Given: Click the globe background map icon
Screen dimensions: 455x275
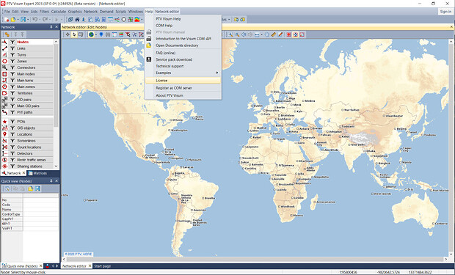Looking at the screenshot, I should (x=92, y=34).
